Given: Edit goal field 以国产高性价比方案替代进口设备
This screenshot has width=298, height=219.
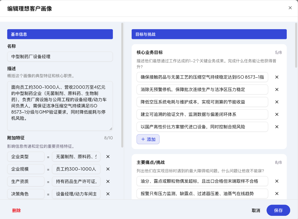Looking at the screenshot, I should tap(202, 127).
